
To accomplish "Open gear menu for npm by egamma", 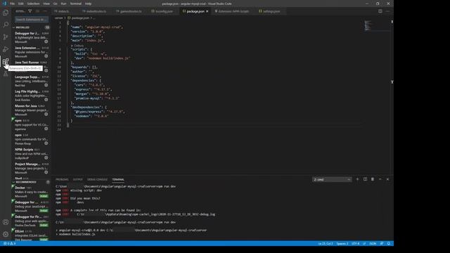I will (46, 129).
